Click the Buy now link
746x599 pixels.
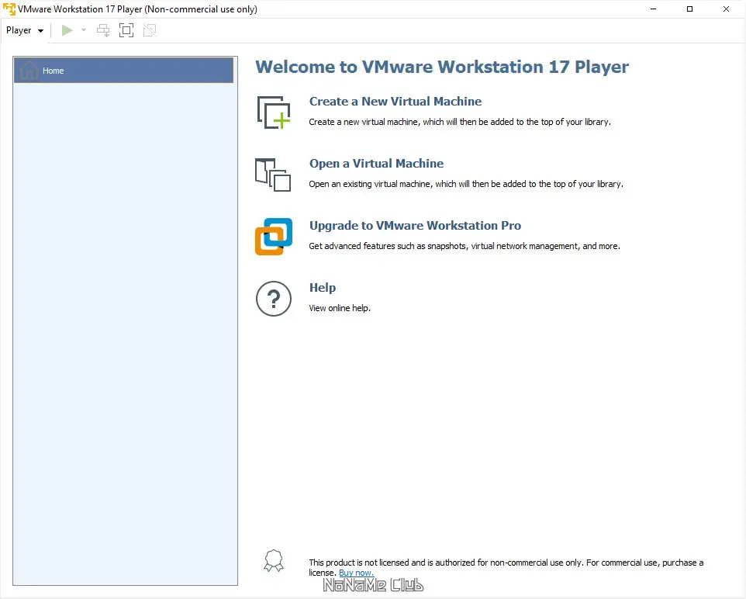tap(357, 573)
